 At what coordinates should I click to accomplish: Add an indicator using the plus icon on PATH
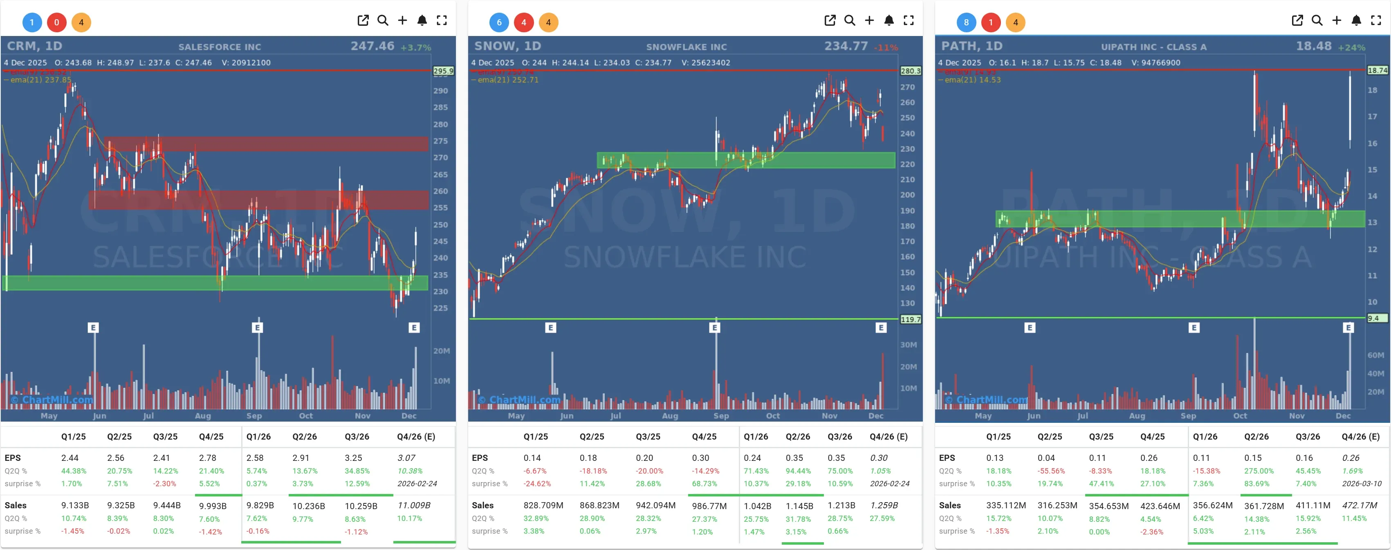1337,20
